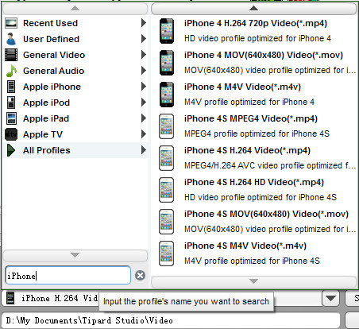Expand the Apple iPhone submenu arrow
Image resolution: width=359 pixels, height=329 pixels.
[x=144, y=87]
